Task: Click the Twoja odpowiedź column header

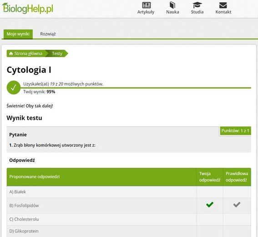Action: click(x=210, y=177)
